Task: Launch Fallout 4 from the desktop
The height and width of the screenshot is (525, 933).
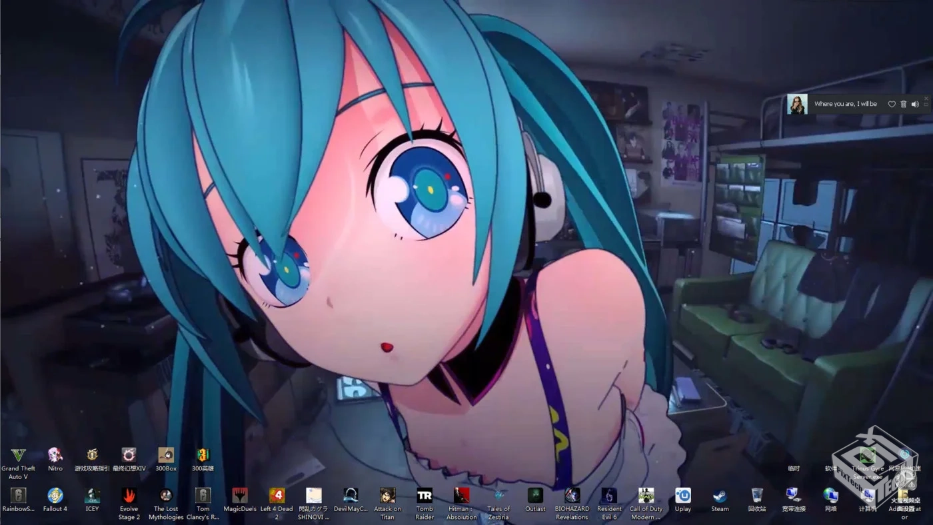Action: click(x=55, y=496)
